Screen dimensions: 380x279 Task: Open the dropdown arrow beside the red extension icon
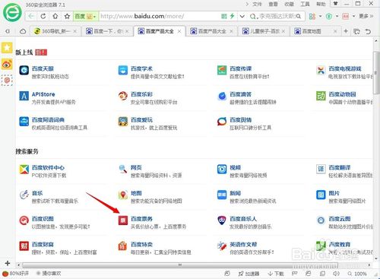(x=353, y=17)
